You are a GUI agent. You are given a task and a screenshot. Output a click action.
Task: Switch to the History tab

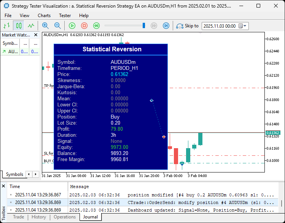click(x=39, y=217)
